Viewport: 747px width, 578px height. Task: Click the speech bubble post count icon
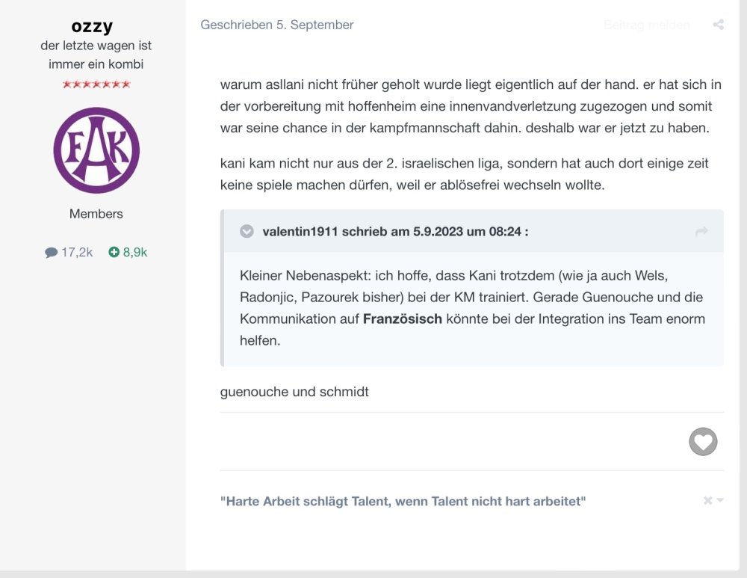(x=51, y=253)
